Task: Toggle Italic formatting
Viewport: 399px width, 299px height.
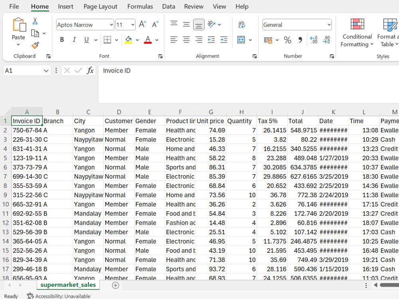Action: coord(74,39)
